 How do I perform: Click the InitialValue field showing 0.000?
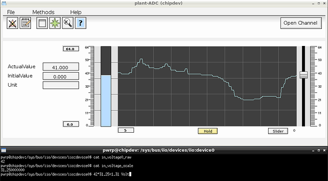pos(61,76)
